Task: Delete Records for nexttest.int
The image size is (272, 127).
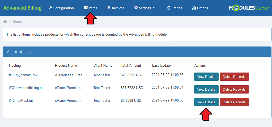Action: click(234, 102)
